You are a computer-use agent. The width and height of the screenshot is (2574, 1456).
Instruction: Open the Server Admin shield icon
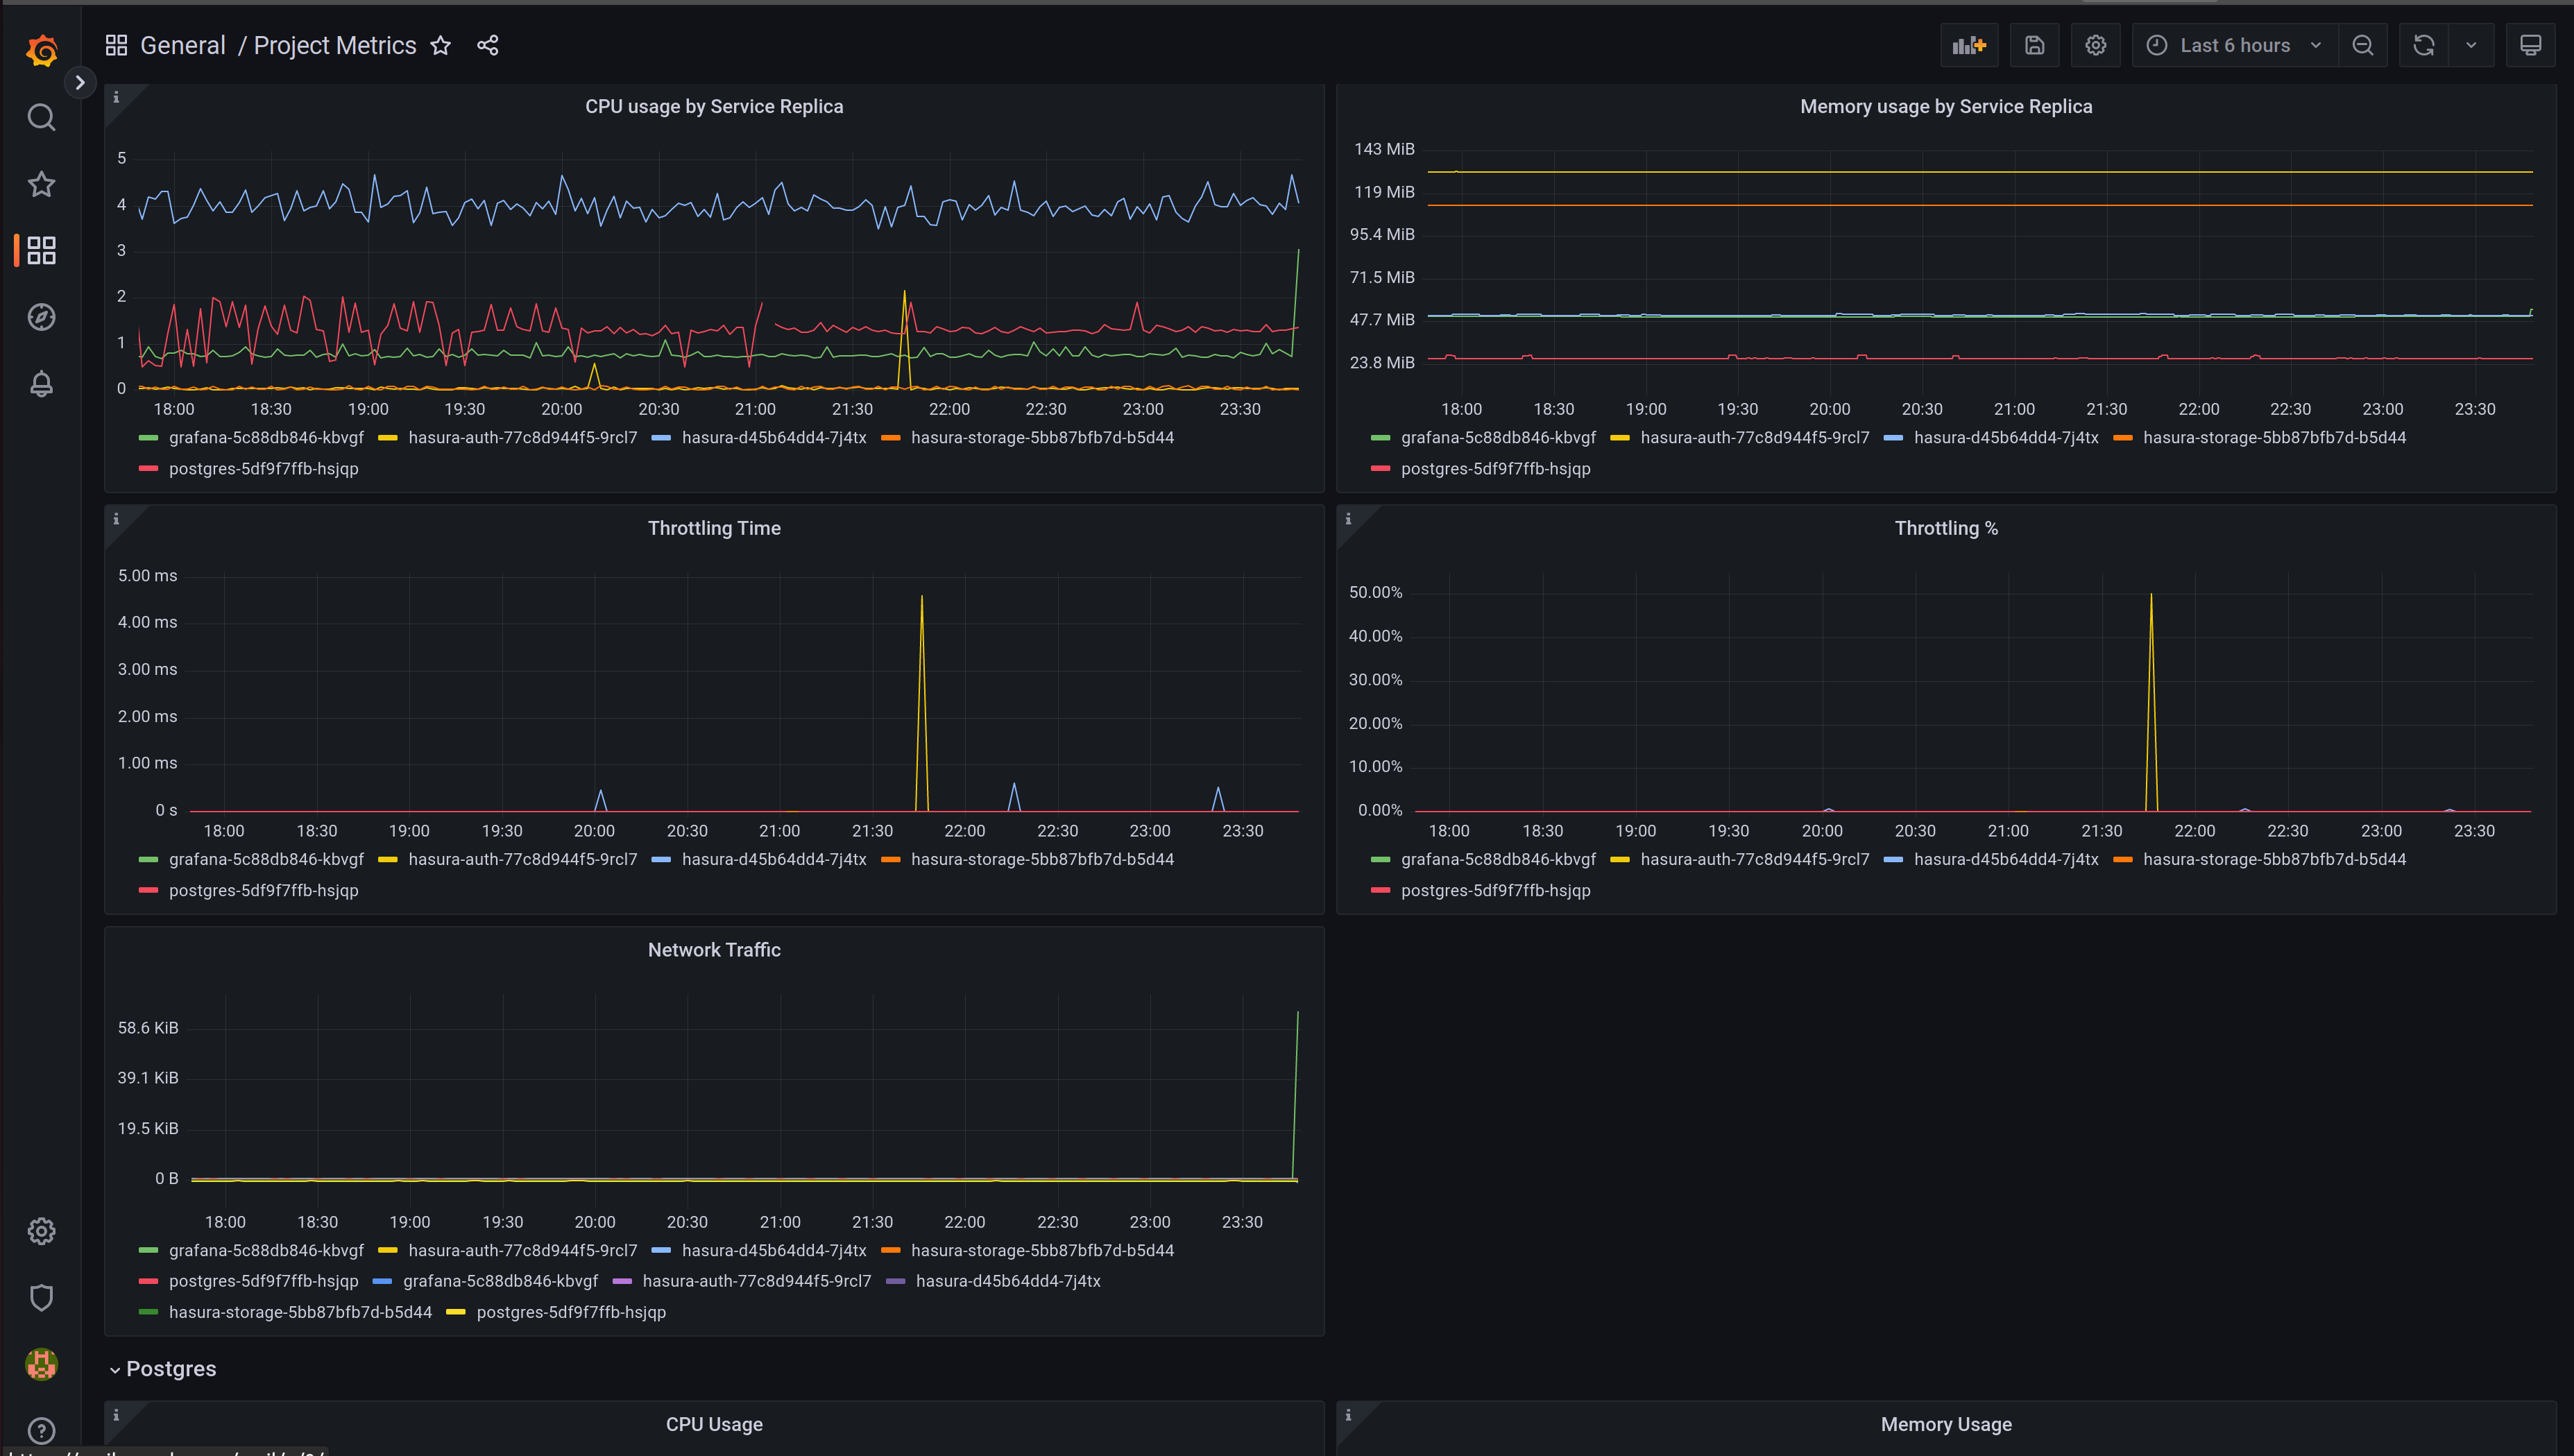pyautogui.click(x=41, y=1298)
